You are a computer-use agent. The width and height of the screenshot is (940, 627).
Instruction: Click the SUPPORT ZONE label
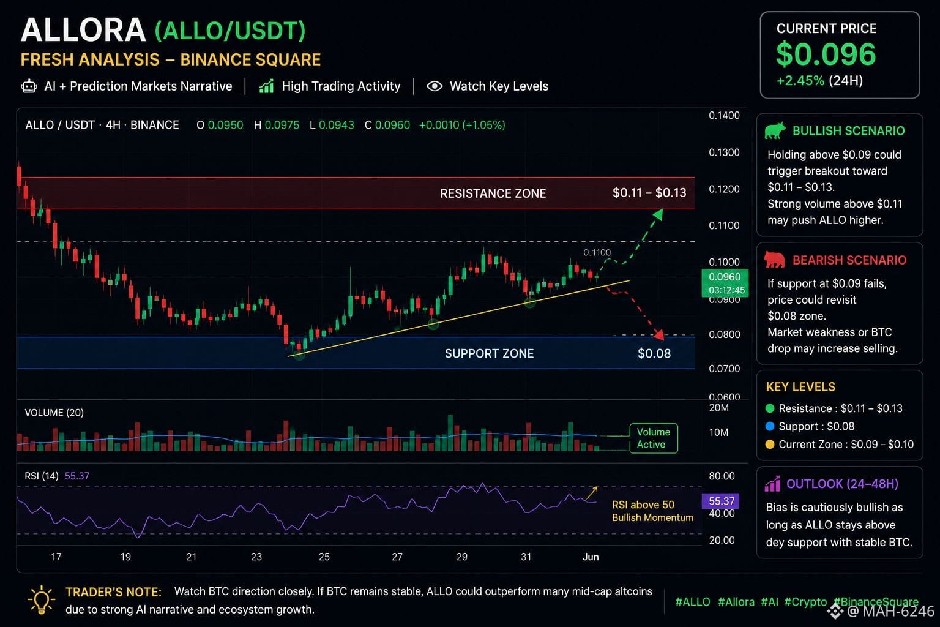click(489, 353)
